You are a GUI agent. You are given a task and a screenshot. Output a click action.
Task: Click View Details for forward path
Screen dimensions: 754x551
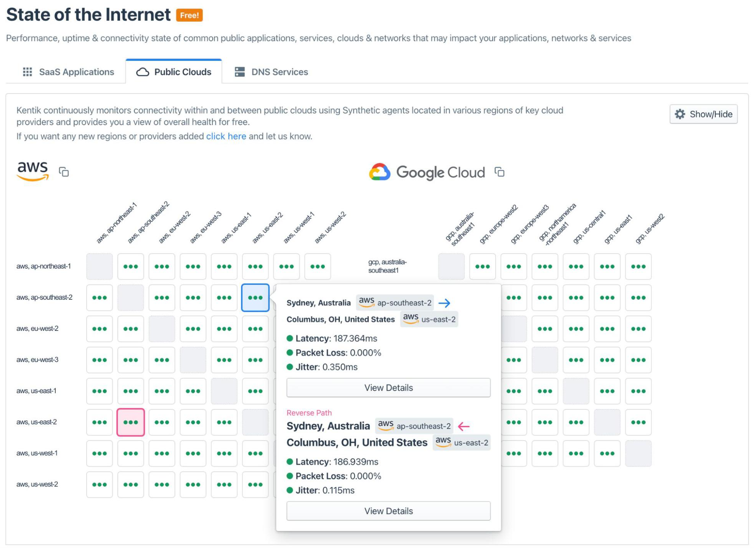point(388,387)
